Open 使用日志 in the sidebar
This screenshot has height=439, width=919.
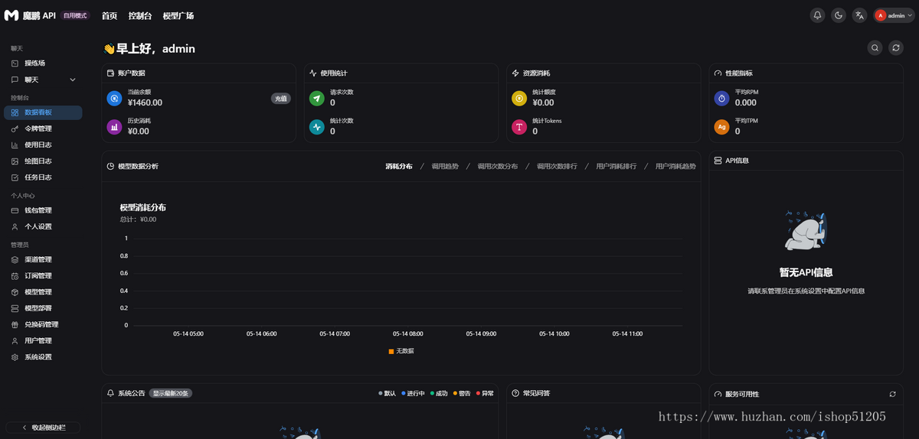(x=43, y=145)
